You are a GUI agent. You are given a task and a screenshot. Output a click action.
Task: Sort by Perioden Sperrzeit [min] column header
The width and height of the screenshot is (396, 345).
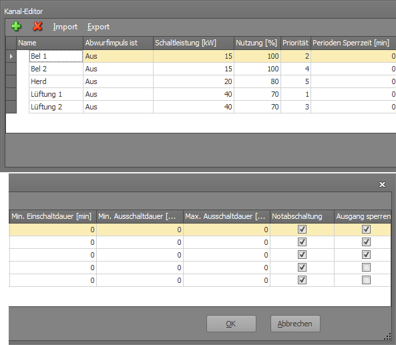(x=353, y=43)
